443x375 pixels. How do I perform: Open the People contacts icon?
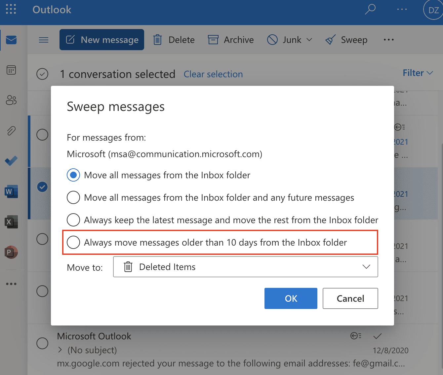click(11, 100)
